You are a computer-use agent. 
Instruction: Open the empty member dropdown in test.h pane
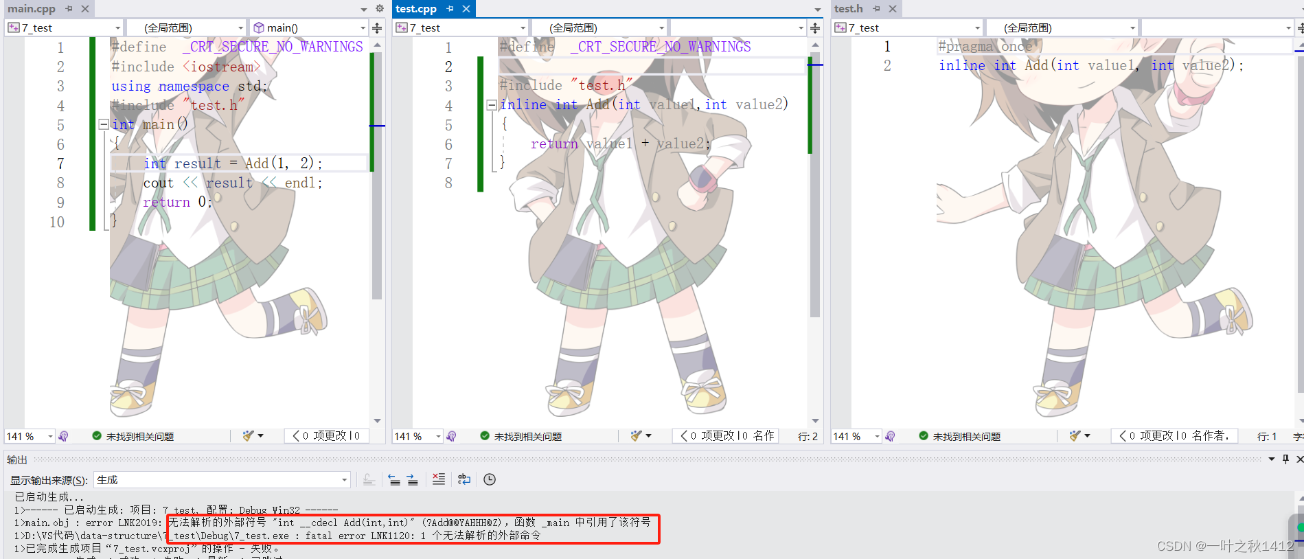click(1217, 27)
